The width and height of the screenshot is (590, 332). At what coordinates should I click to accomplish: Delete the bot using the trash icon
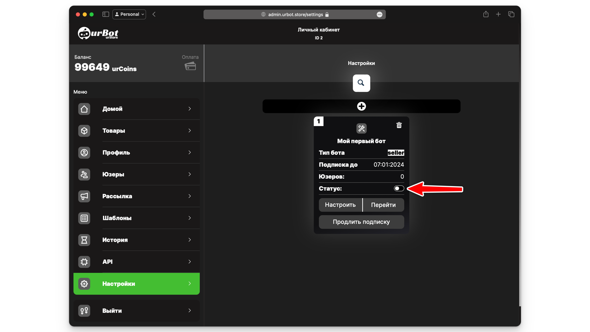399,125
